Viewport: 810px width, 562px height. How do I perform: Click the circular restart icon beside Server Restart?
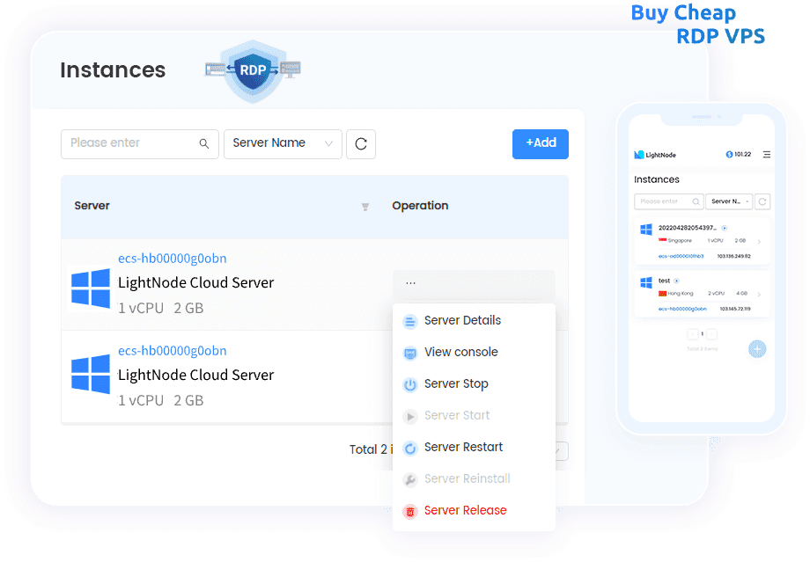click(409, 448)
